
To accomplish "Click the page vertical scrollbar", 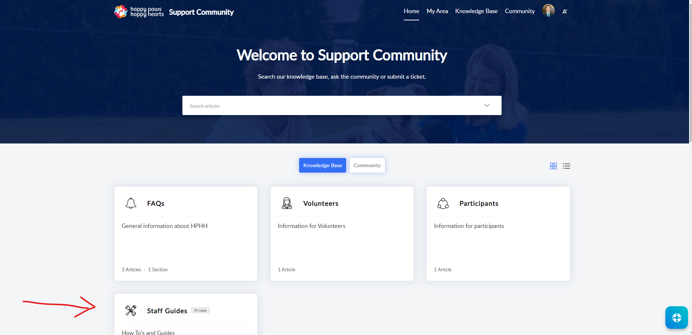I will pos(690,73).
